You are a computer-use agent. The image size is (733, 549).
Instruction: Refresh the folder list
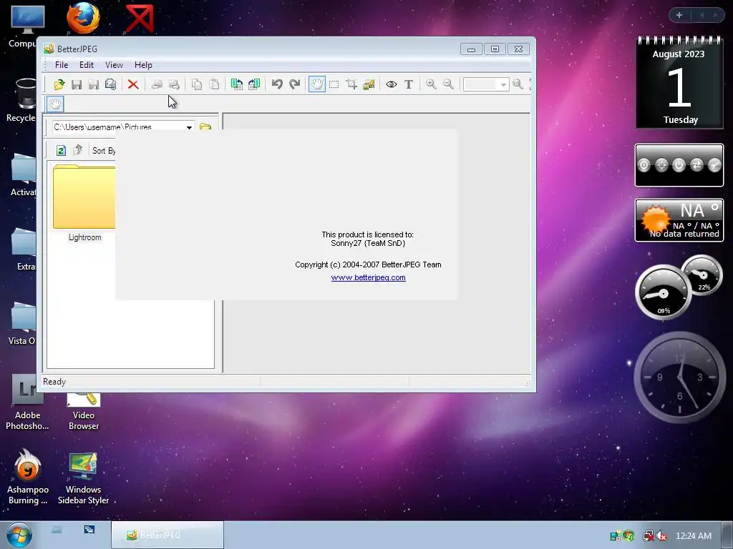coord(61,150)
